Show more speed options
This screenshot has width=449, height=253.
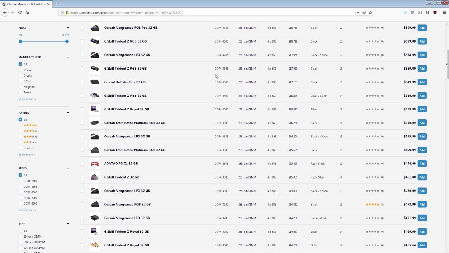tap(27, 210)
